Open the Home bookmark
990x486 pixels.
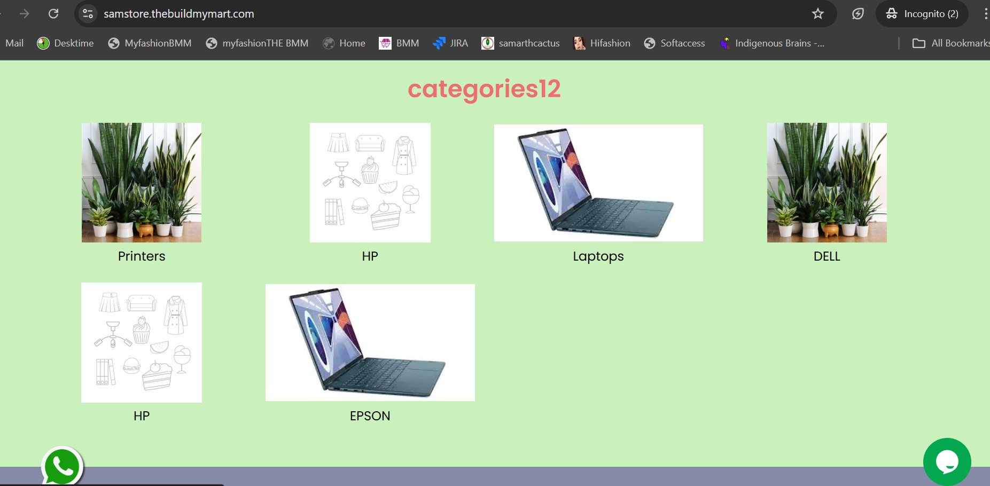[x=344, y=43]
